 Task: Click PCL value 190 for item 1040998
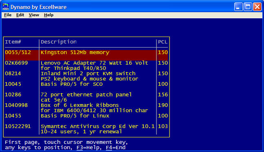[x=163, y=105]
